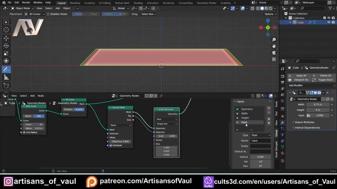The image size is (337, 189).
Task: Remove selected input socket with minus button
Action: [269, 112]
